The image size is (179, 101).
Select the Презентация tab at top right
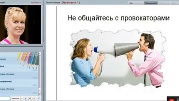tap(151, 3)
